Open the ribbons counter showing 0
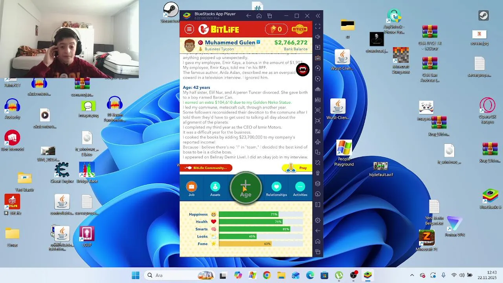The width and height of the screenshot is (503, 283). (x=276, y=29)
